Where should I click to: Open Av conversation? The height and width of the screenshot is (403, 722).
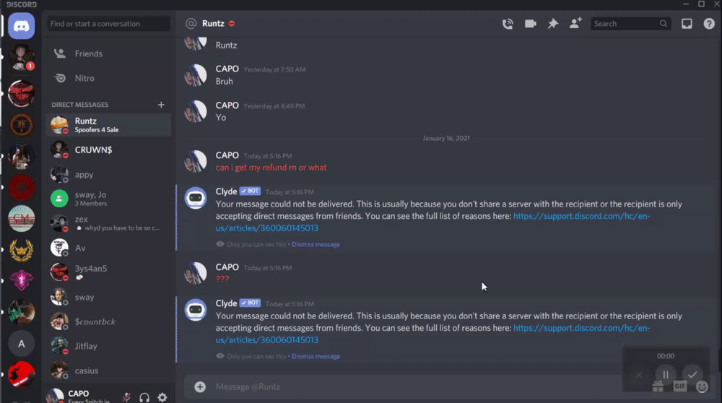click(109, 248)
